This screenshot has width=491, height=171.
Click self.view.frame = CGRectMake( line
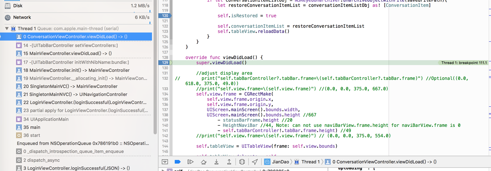pyautogui.click(x=235, y=94)
